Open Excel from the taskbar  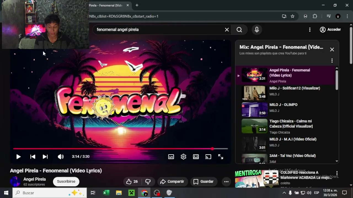coord(106,193)
